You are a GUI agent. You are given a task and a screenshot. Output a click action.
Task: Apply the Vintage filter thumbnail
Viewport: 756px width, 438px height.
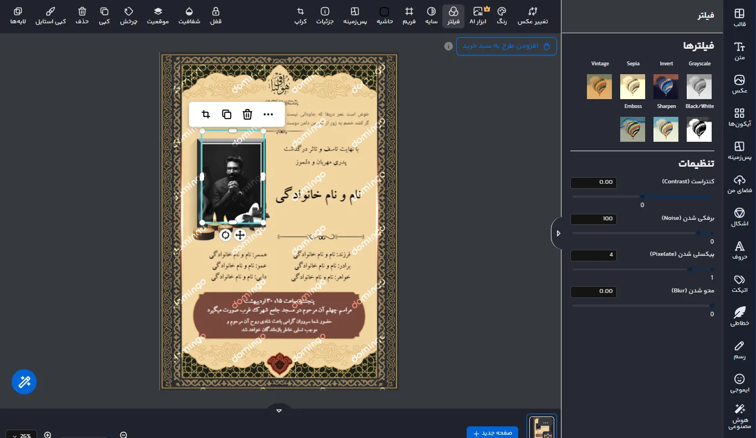pos(599,86)
